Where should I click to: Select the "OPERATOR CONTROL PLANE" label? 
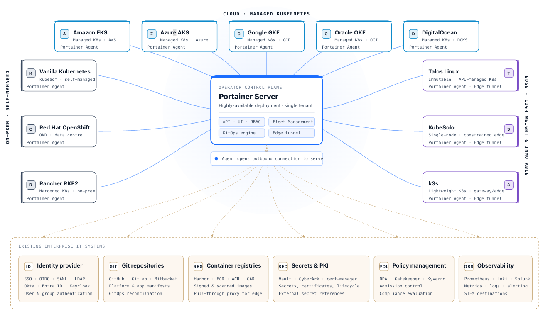[251, 88]
